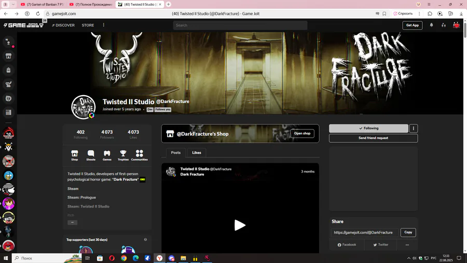Reload the page with the refresh icon

38,14
